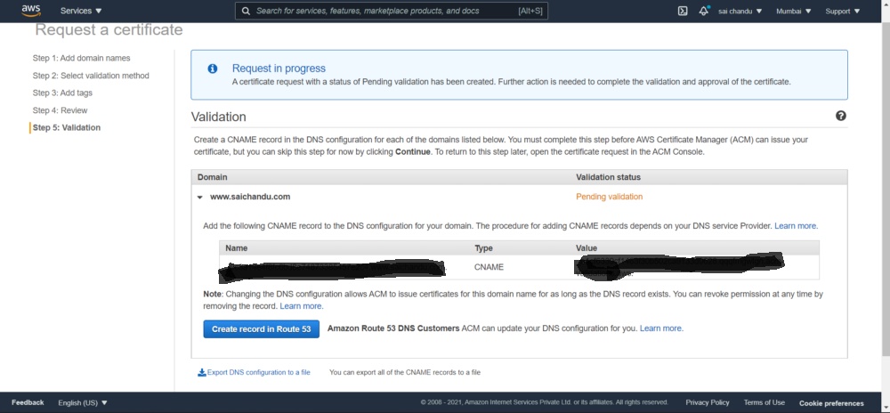
Task: Click Export DNS configuration to a file link
Action: 259,372
